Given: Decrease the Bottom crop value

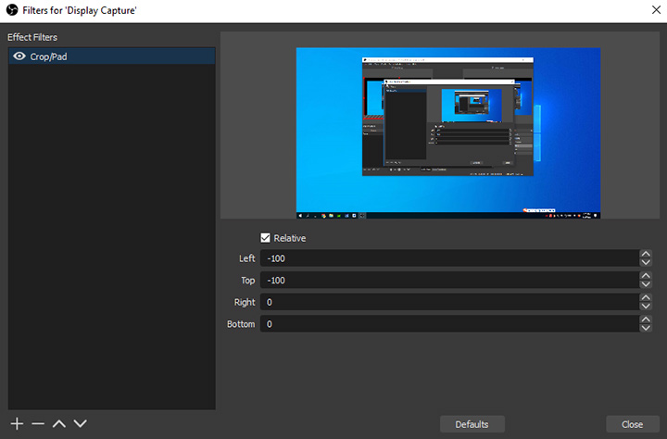Looking at the screenshot, I should (645, 329).
